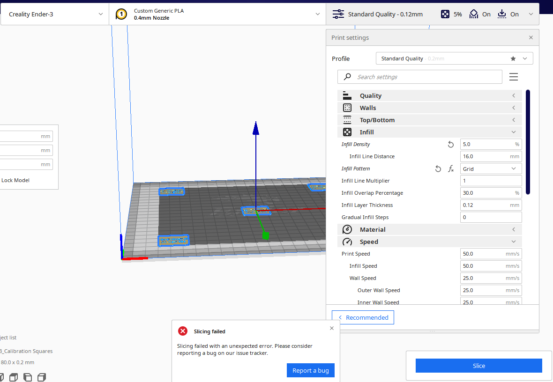The width and height of the screenshot is (553, 382).
Task: Click the search magnifier icon
Action: (x=347, y=76)
